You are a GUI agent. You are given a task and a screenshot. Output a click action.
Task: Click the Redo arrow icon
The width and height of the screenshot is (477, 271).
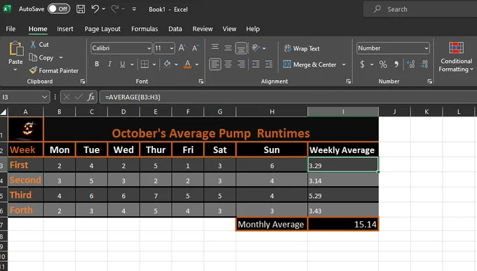pyautogui.click(x=114, y=9)
